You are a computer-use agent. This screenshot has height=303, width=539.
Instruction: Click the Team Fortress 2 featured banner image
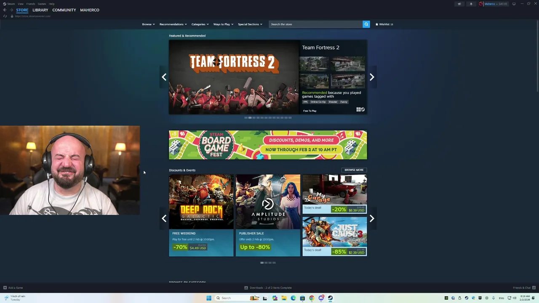pyautogui.click(x=234, y=77)
